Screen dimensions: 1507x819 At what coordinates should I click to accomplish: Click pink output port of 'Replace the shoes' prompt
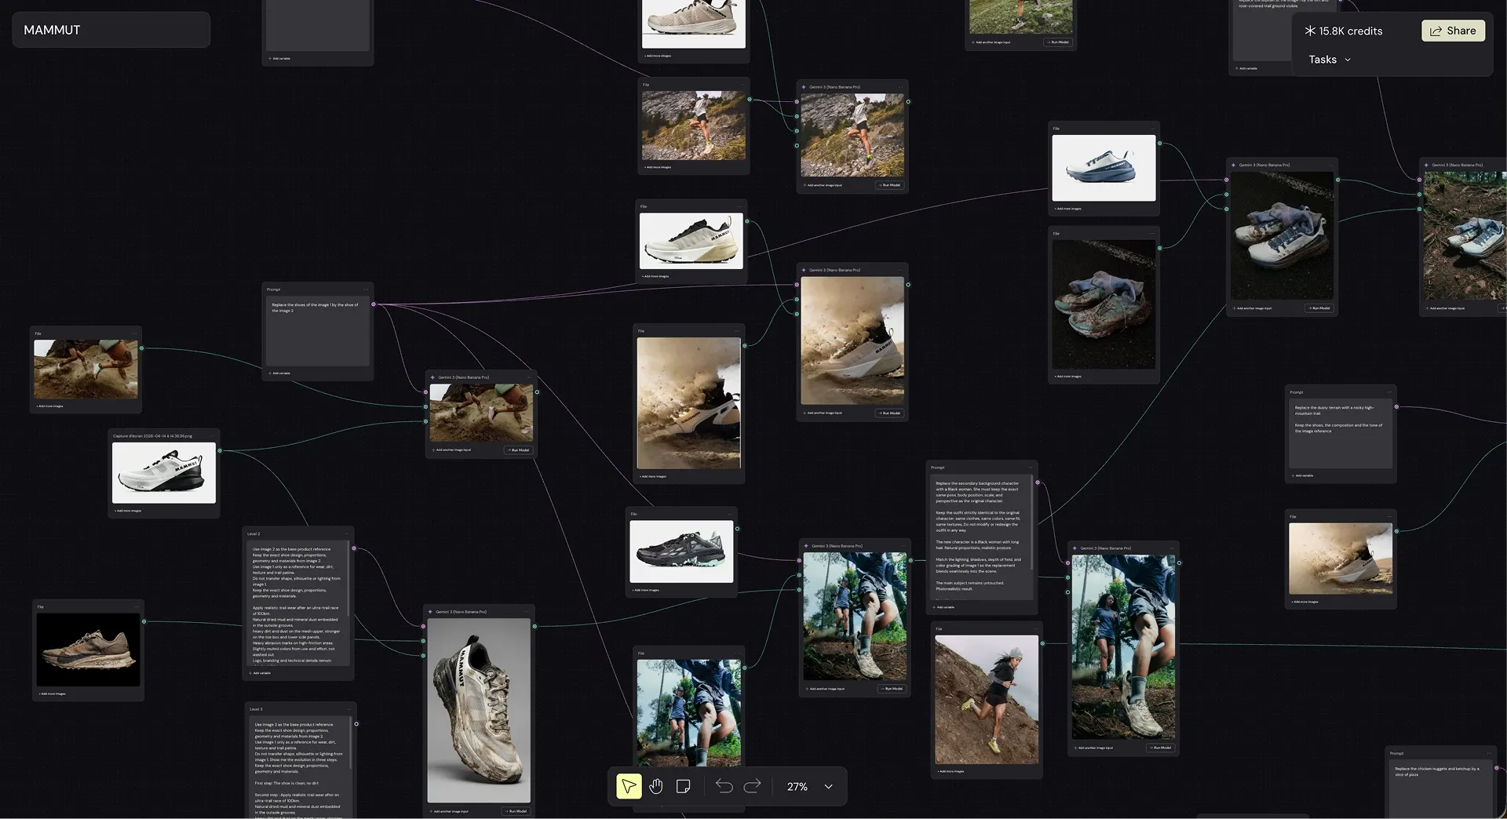(x=374, y=304)
